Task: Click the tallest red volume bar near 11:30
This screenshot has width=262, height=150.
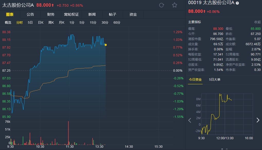Action: pyautogui.click(x=69, y=132)
